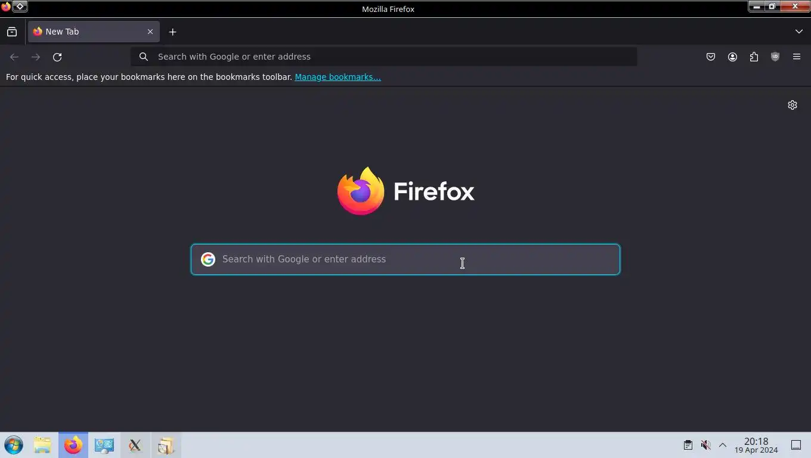Image resolution: width=811 pixels, height=458 pixels.
Task: Open the uBlock Origin shield icon
Action: [x=775, y=57]
